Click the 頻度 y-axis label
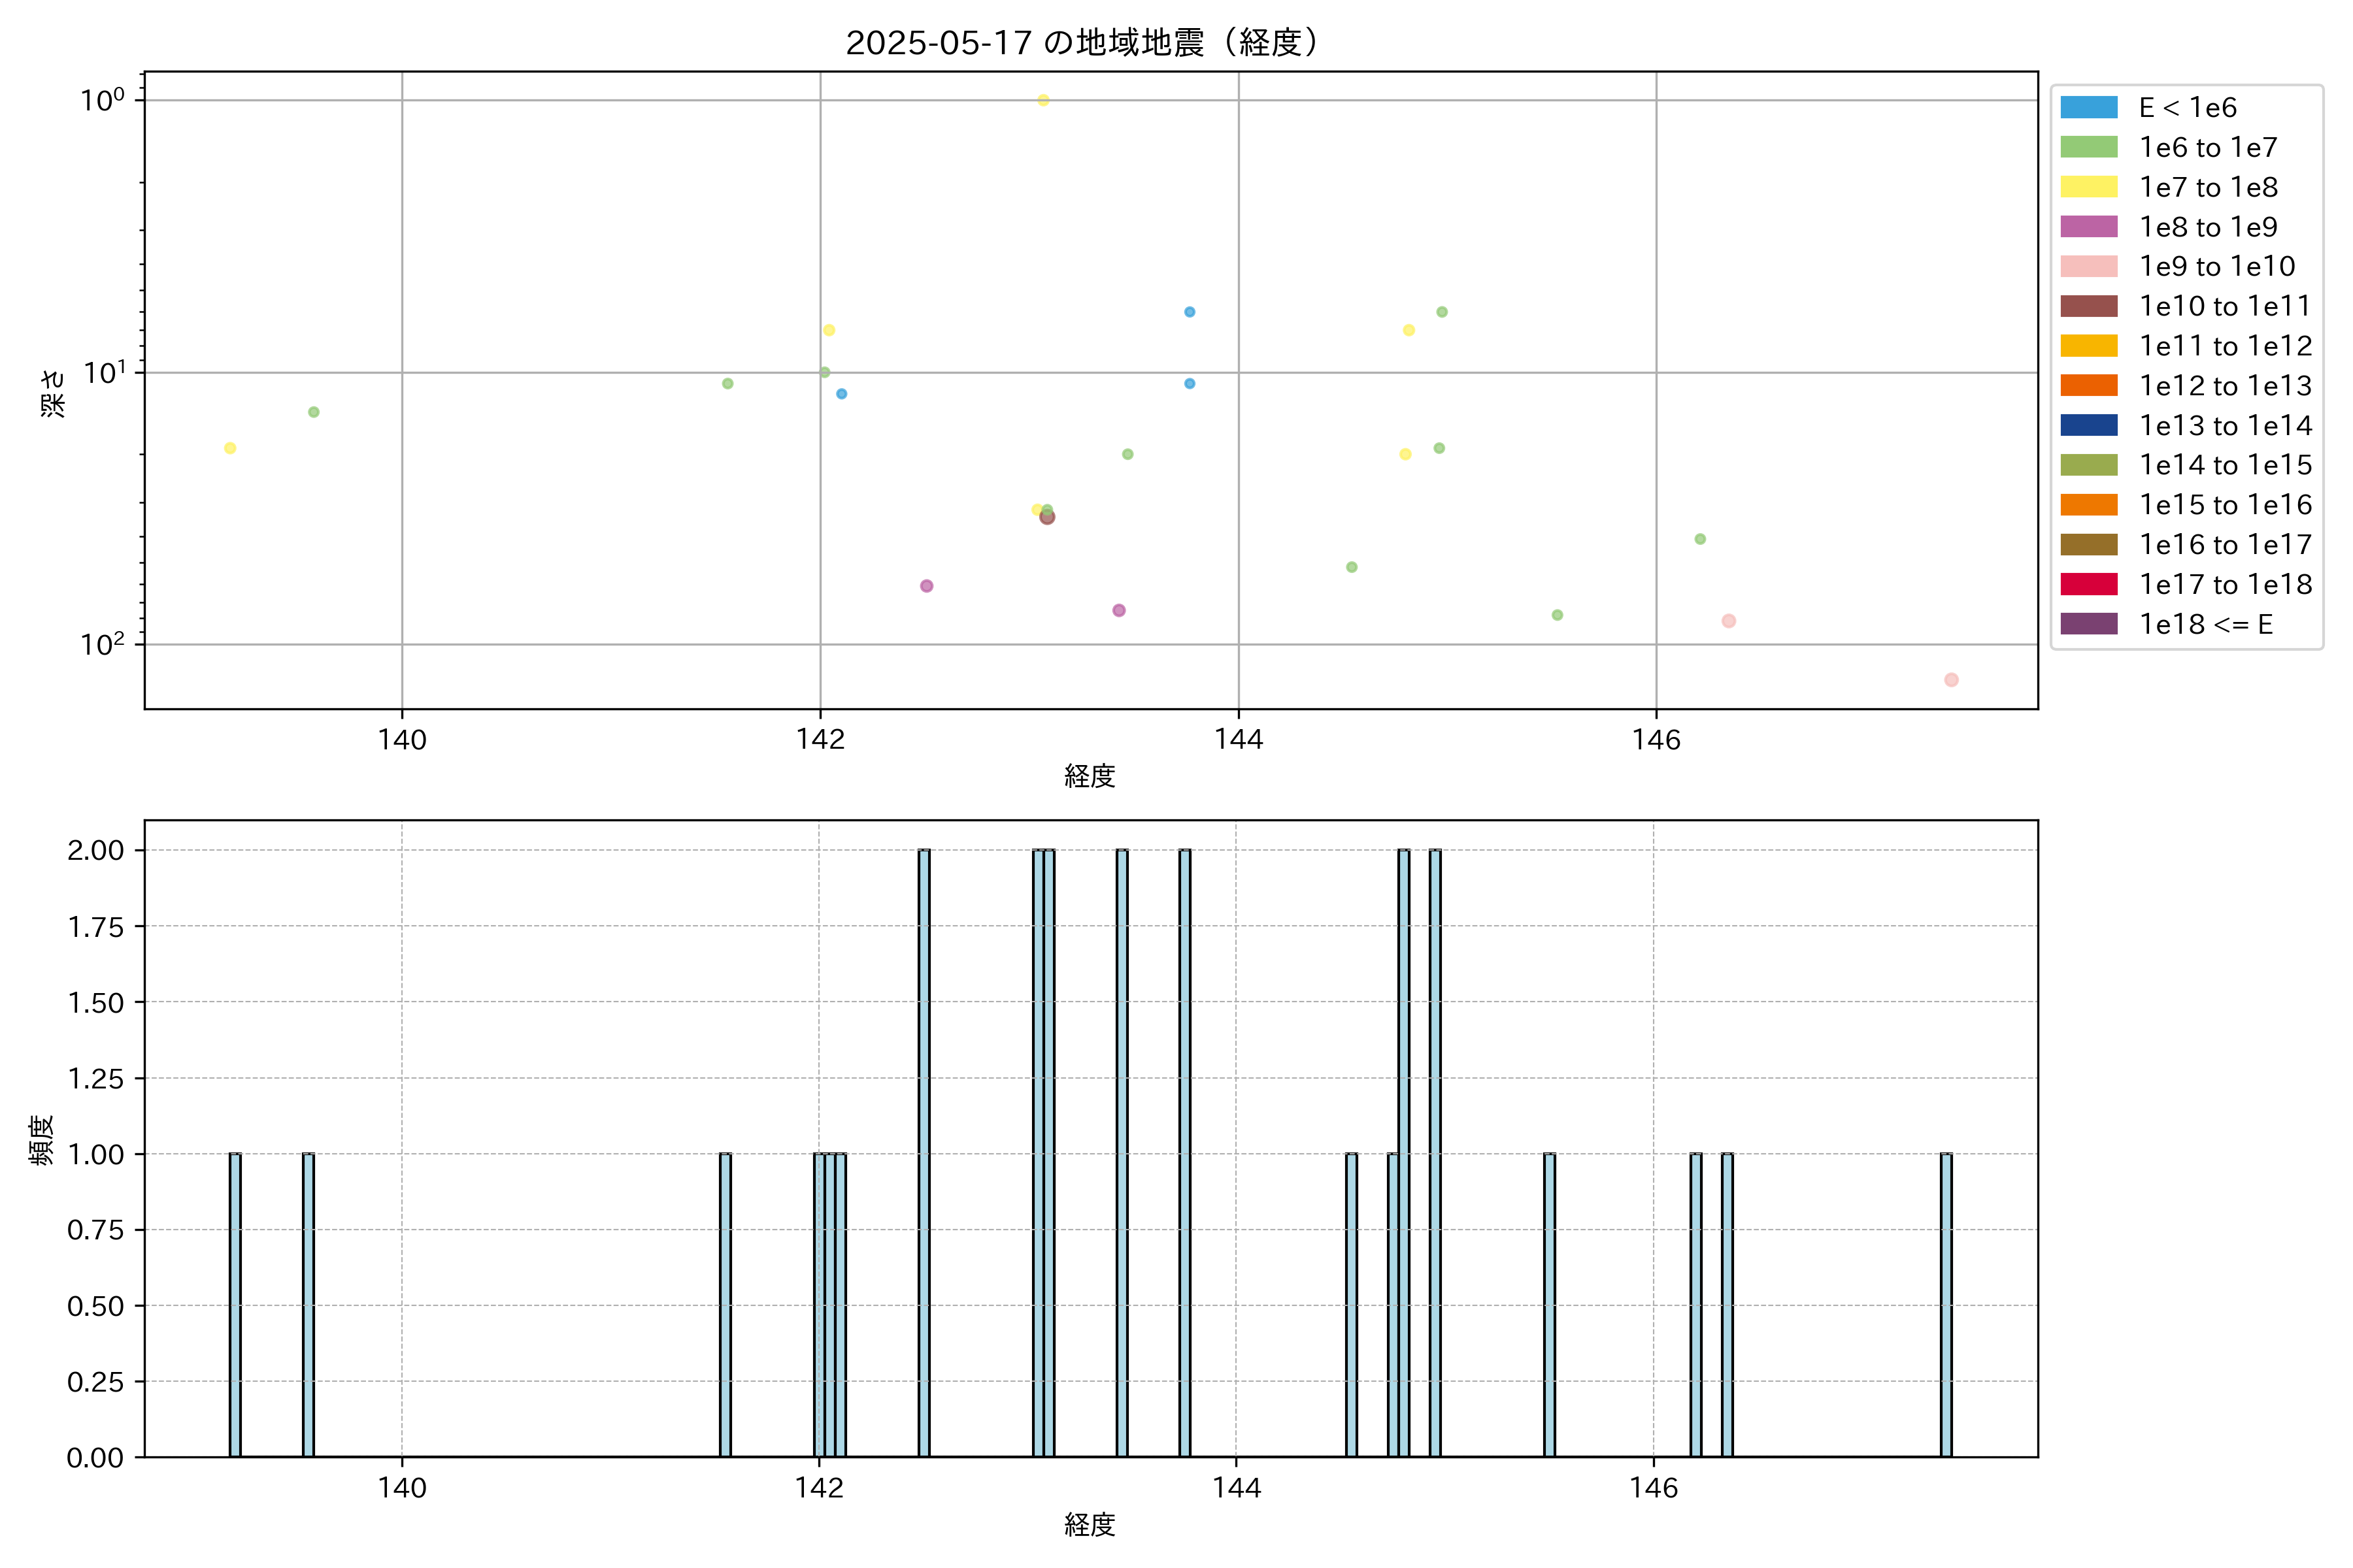The image size is (2353, 1568). click(41, 1140)
